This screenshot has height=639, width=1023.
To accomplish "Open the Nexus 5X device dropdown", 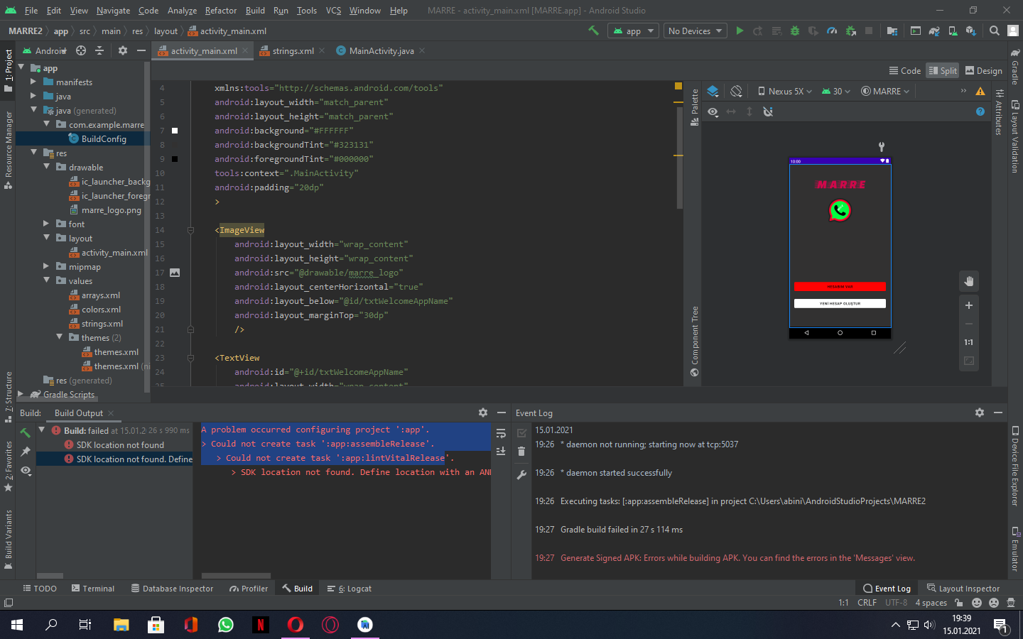I will pyautogui.click(x=784, y=91).
